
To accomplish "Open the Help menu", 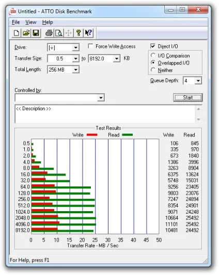I will pos(48,22).
